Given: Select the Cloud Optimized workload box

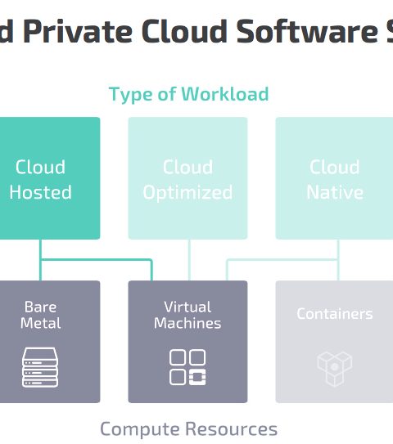Looking at the screenshot, I should [187, 178].
